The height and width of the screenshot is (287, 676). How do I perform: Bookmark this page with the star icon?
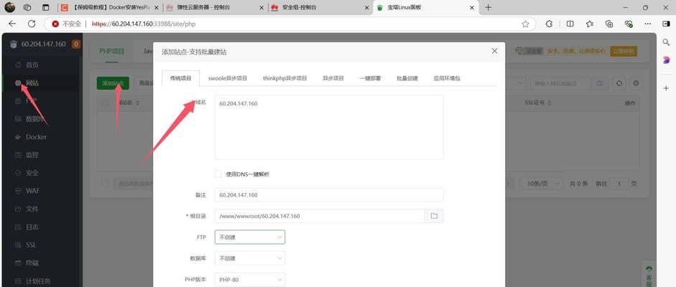pos(525,24)
